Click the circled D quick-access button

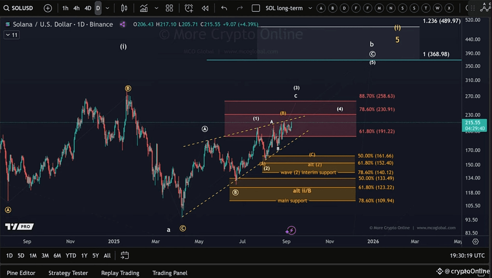pyautogui.click(x=344, y=8)
